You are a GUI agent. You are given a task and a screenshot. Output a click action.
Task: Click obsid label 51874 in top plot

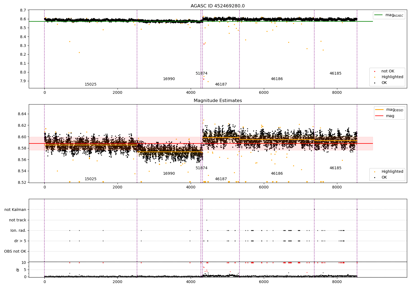click(x=201, y=74)
